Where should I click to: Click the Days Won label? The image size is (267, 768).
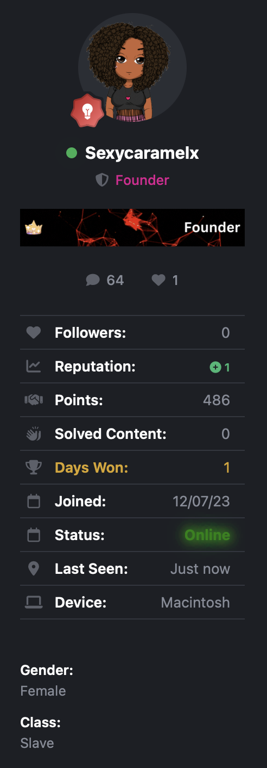click(92, 468)
